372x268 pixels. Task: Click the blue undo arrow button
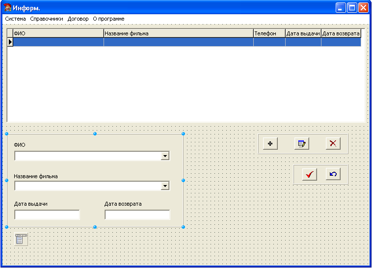pos(333,174)
